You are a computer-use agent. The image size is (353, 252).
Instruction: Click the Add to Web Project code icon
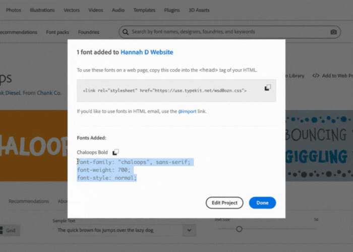(316, 76)
